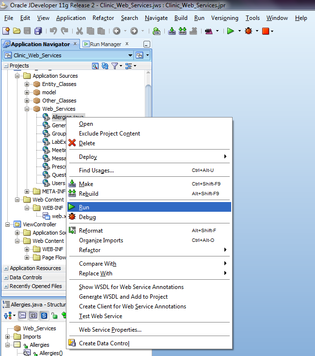This screenshot has width=315, height=356.
Task: Open the Run toolbar dropdown arrow
Action: point(239,31)
